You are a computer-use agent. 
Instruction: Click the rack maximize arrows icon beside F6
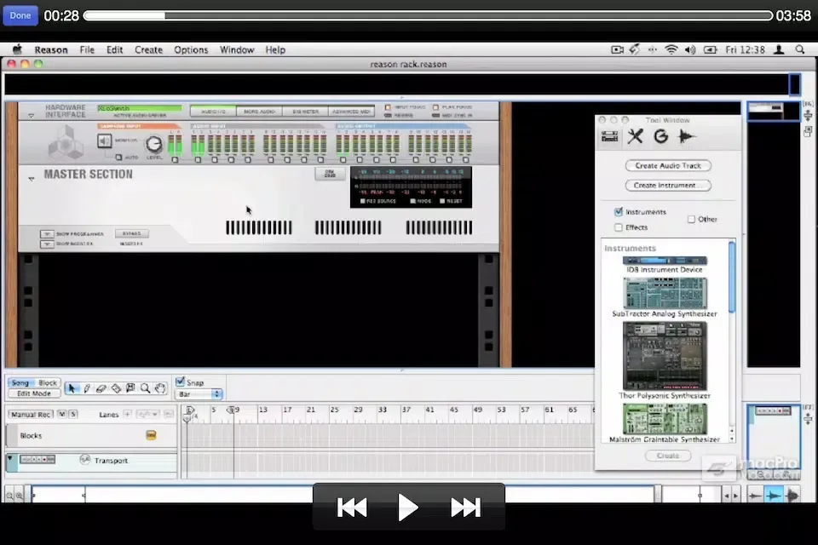tap(808, 115)
